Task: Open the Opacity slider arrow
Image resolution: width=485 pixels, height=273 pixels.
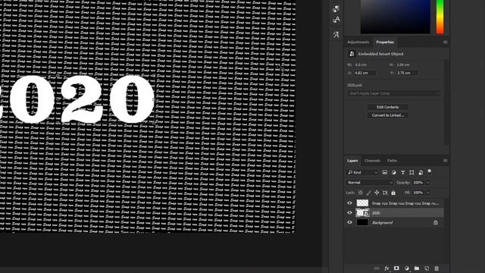Action: click(428, 183)
